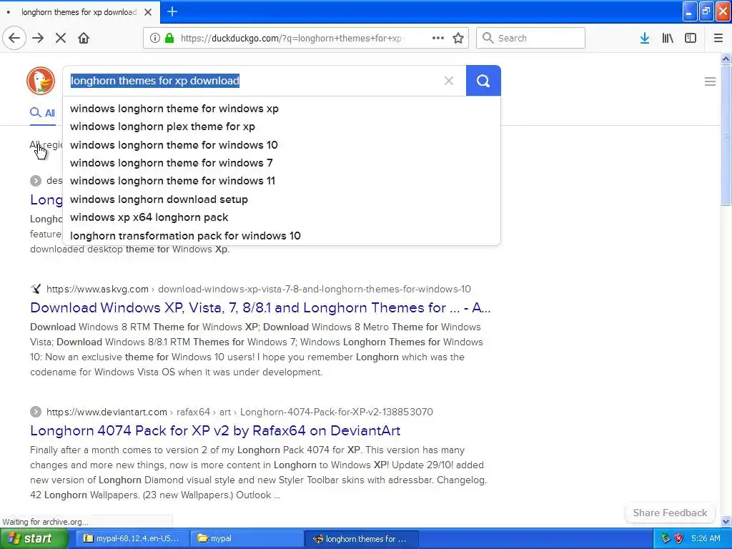Pick suggestion 'windows longhorn theme for windows 11'
This screenshot has height=549, width=732.
(x=282, y=181)
